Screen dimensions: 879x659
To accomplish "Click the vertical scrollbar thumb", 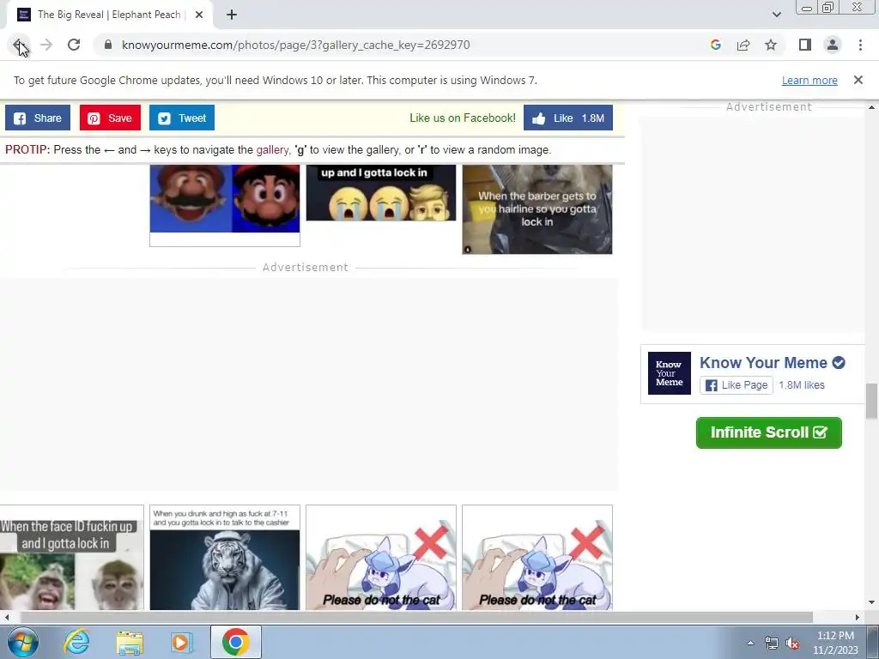I will pos(871,401).
